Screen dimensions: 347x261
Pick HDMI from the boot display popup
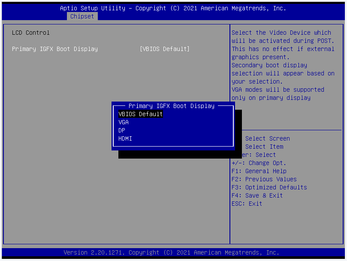(125, 138)
